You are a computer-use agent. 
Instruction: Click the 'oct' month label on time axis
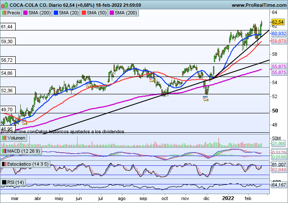tap(165, 199)
